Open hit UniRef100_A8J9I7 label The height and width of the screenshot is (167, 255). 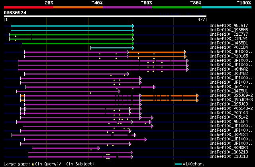[x=229, y=26]
